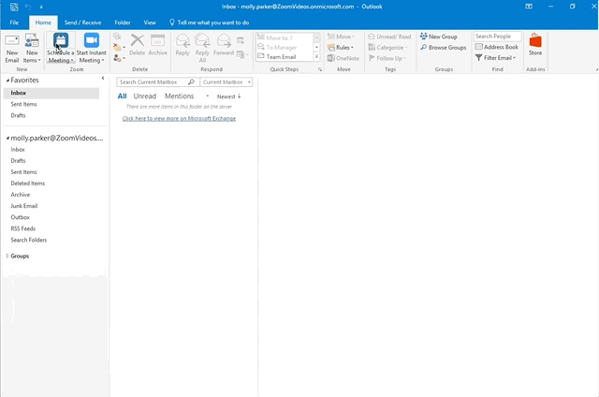Open the File tab

(x=14, y=22)
